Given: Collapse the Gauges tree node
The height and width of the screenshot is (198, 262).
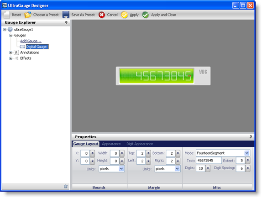Looking at the screenshot, I should pyautogui.click(x=10, y=35).
